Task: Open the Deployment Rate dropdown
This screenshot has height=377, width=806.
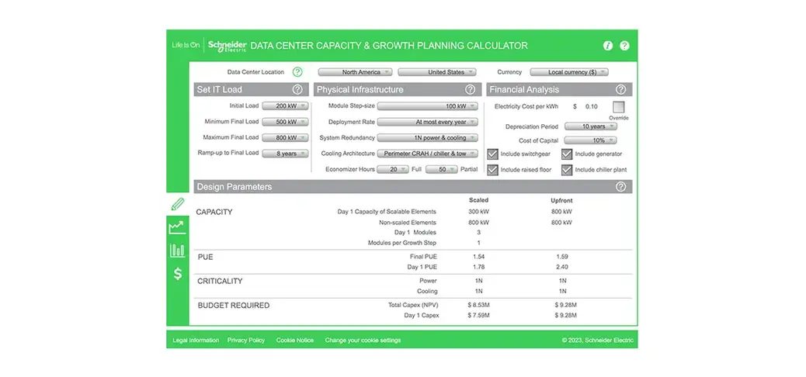Action: tap(428, 123)
